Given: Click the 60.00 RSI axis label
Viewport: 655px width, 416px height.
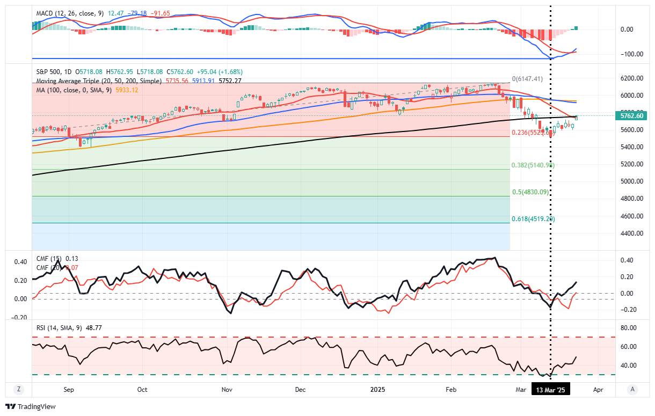Looking at the screenshot, I should pyautogui.click(x=629, y=347).
